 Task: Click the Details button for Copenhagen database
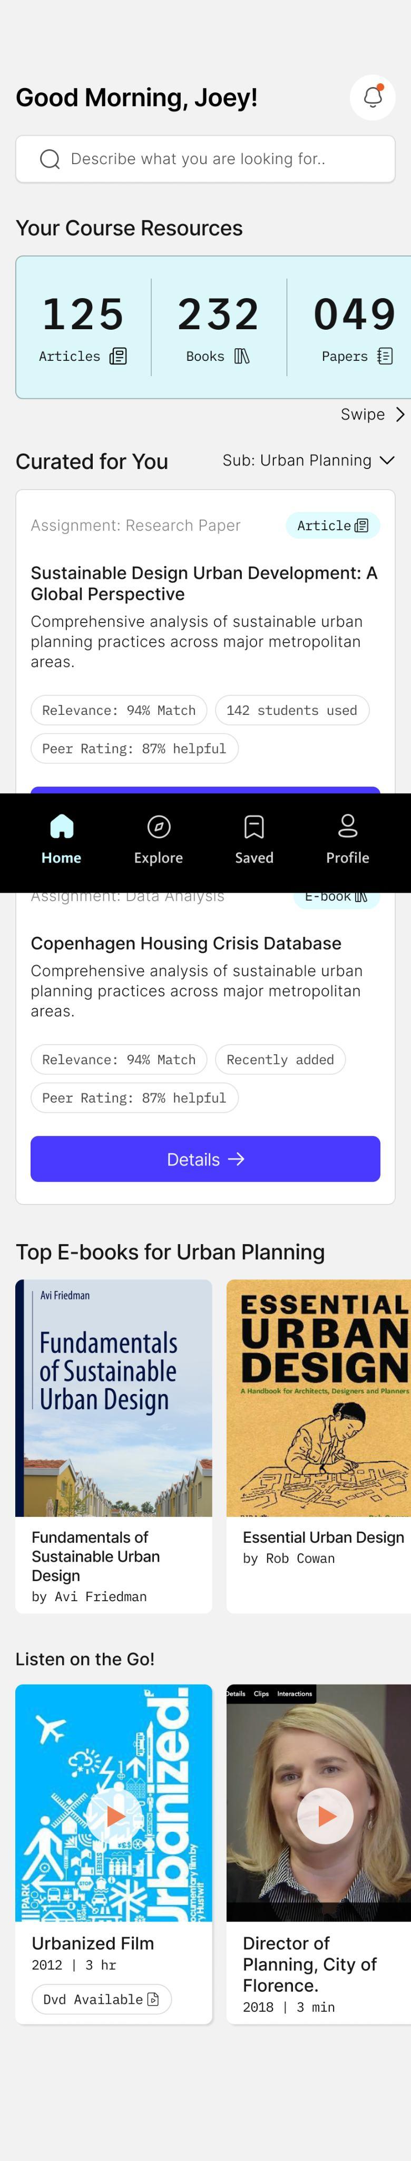(205, 1159)
